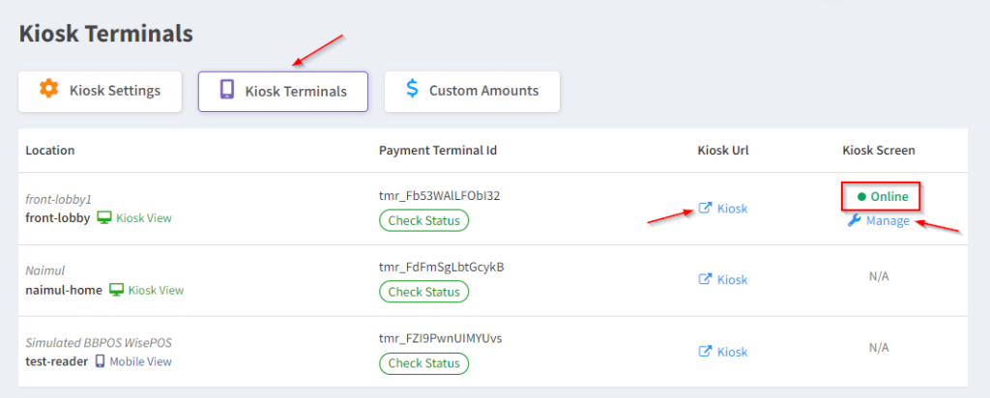Switch to the Custom Amounts tab
Screen dimensions: 990x398
(x=472, y=91)
